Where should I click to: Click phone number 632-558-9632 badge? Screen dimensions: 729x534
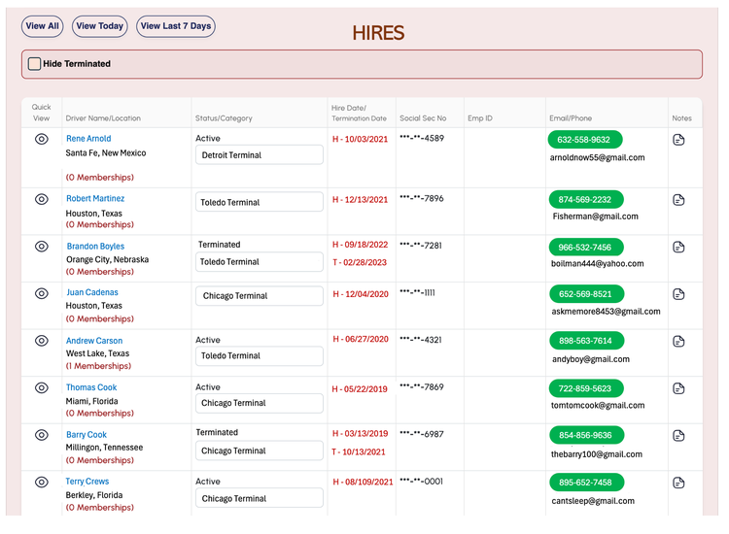[x=584, y=139]
